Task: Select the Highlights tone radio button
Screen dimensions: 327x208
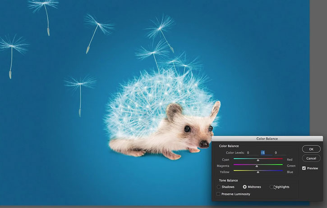Action: point(272,187)
